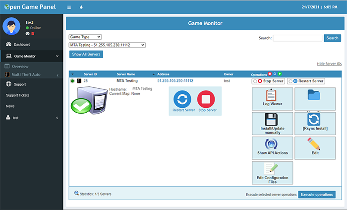Open the blue folder file manager tile
Viewport: 347px width, 210px height.
tap(315, 99)
